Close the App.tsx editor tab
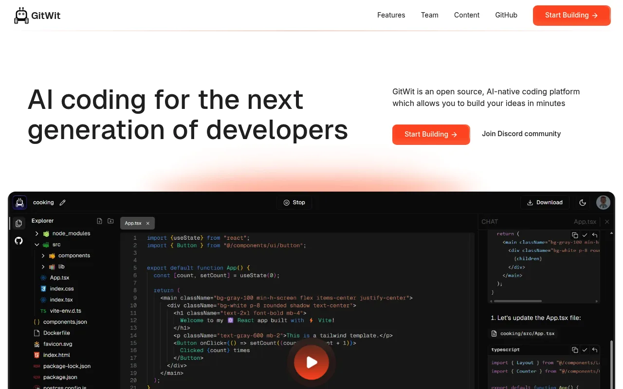 (x=148, y=223)
